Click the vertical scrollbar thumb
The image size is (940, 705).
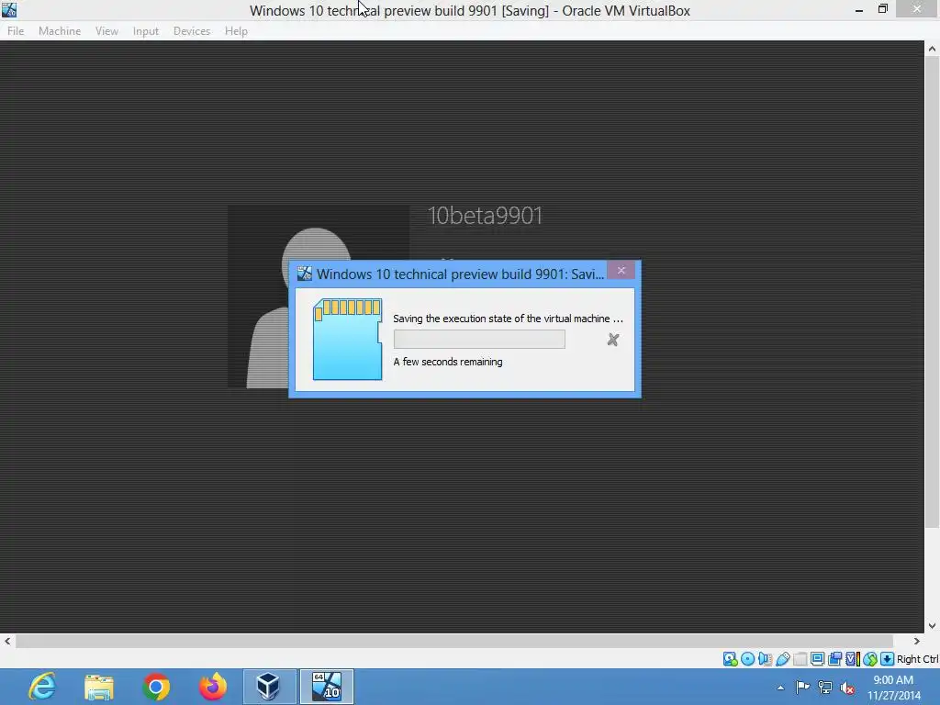click(932, 292)
